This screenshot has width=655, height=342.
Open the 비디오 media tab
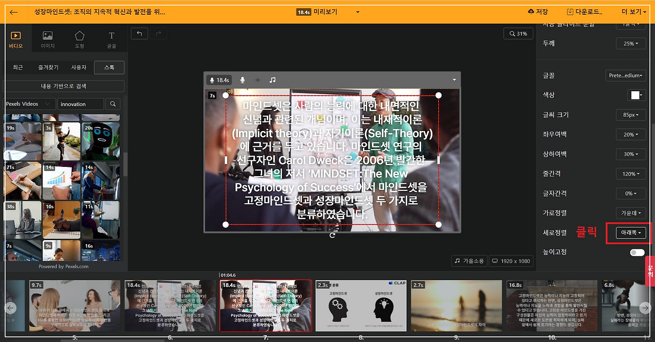[x=15, y=39]
